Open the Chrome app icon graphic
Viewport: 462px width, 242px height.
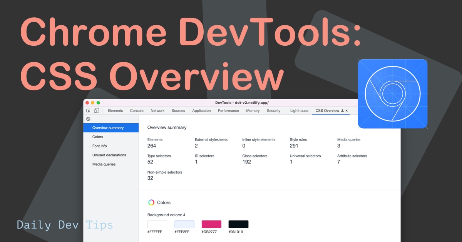tap(393, 94)
